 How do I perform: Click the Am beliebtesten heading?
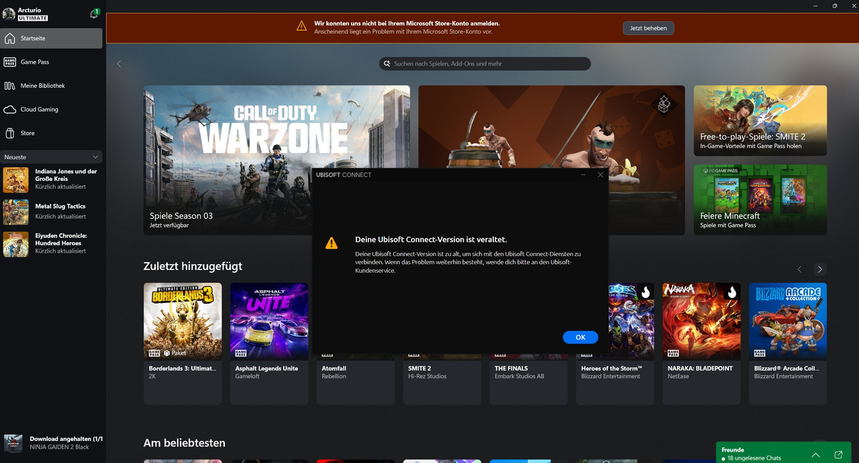click(185, 443)
